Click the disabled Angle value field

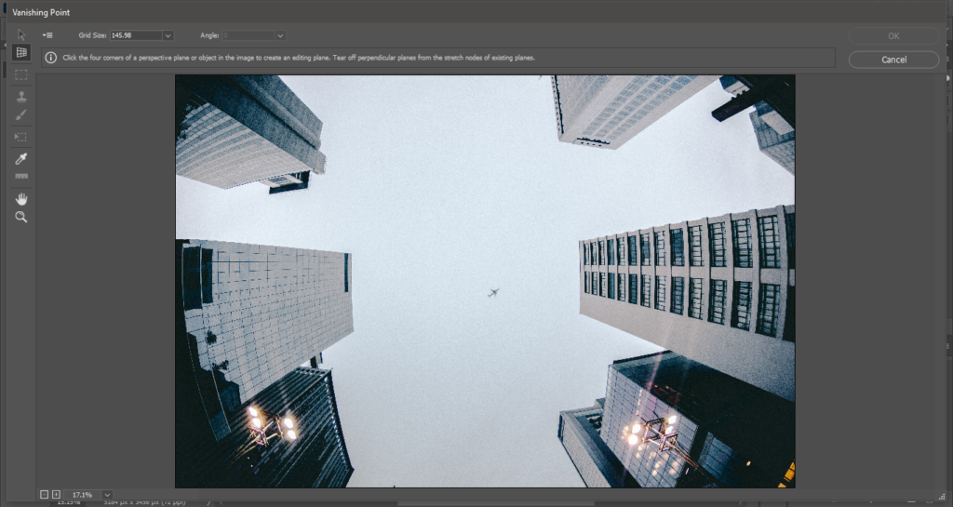click(x=248, y=35)
